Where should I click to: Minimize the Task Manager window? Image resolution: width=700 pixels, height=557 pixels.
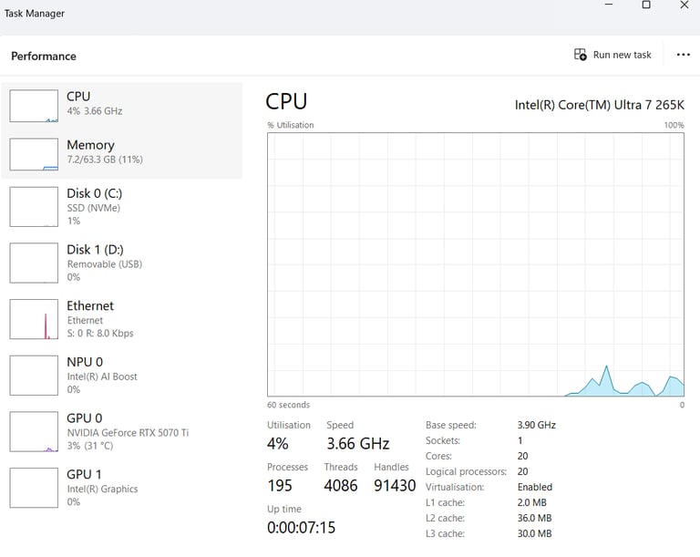tap(609, 5)
